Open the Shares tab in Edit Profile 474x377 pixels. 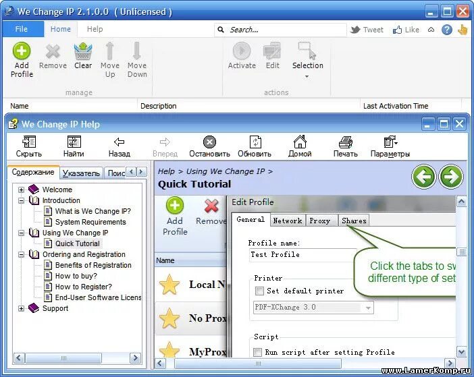click(x=354, y=221)
